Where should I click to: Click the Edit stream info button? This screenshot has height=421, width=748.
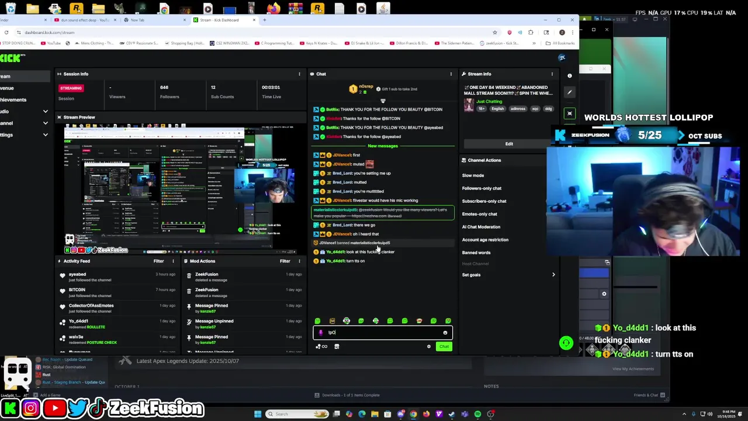point(509,144)
